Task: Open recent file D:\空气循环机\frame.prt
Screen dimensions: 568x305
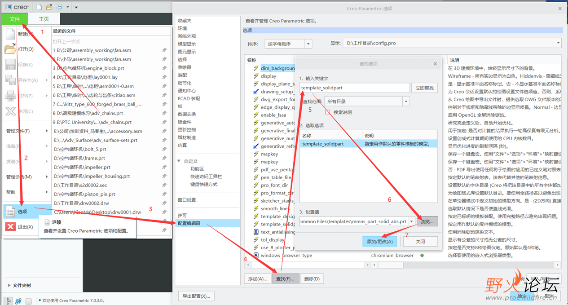Action: click(x=79, y=158)
